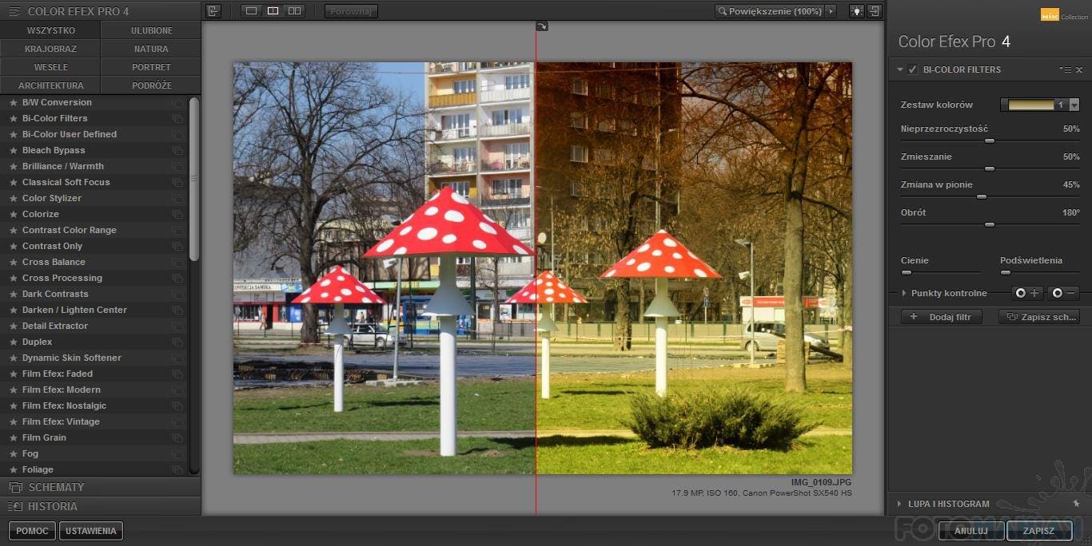The width and height of the screenshot is (1092, 546).
Task: Toggle favorite star for Film Grain
Action: pos(13,437)
